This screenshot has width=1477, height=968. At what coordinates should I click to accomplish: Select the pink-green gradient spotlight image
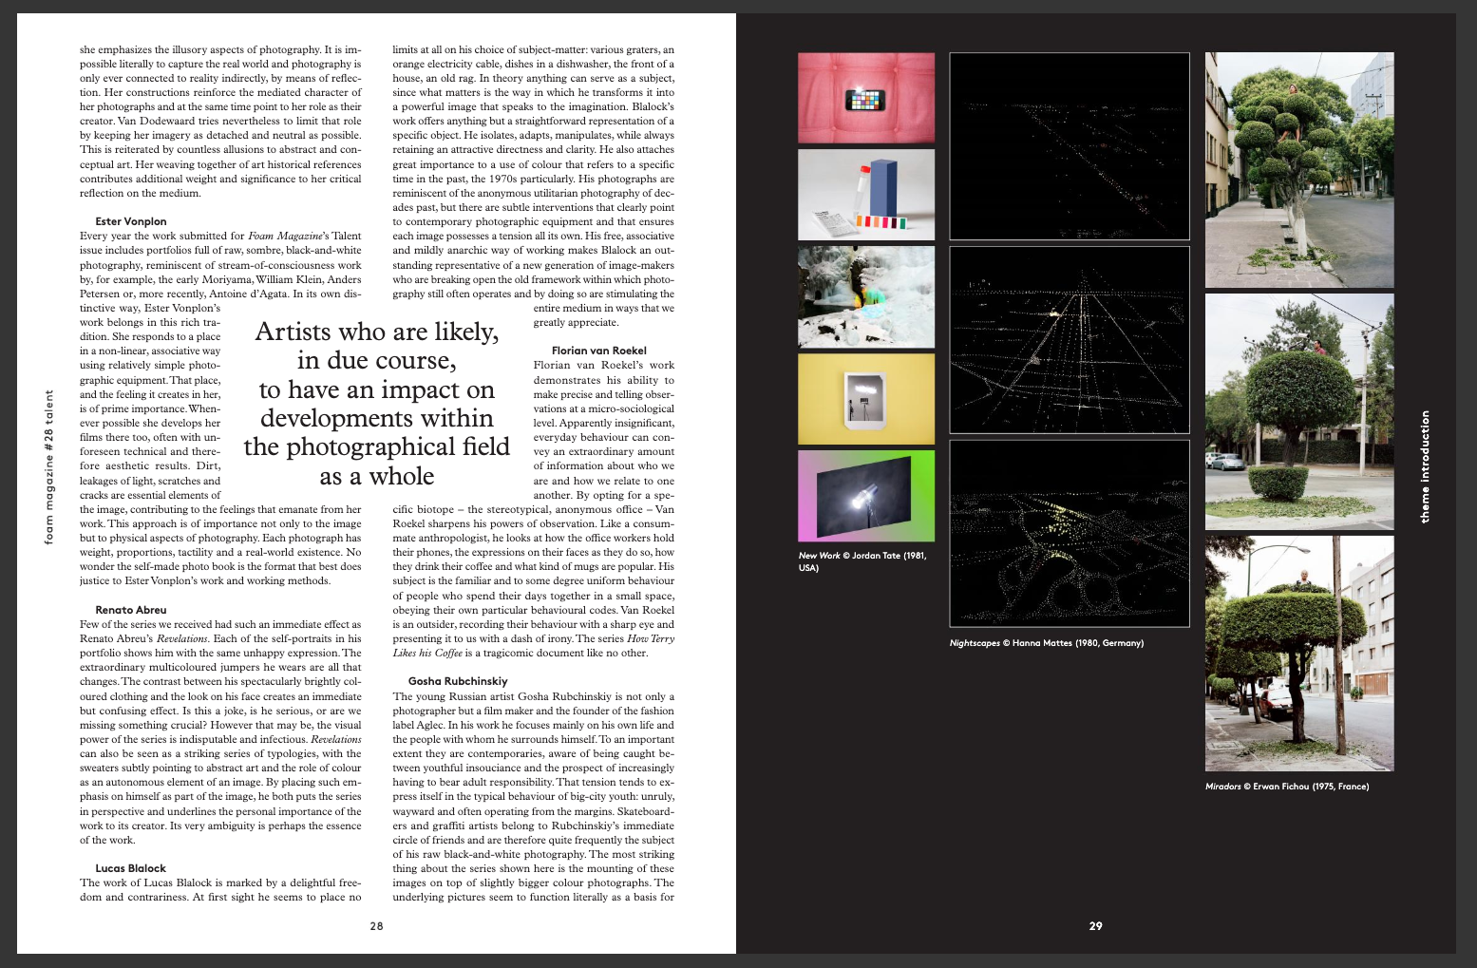(x=865, y=496)
